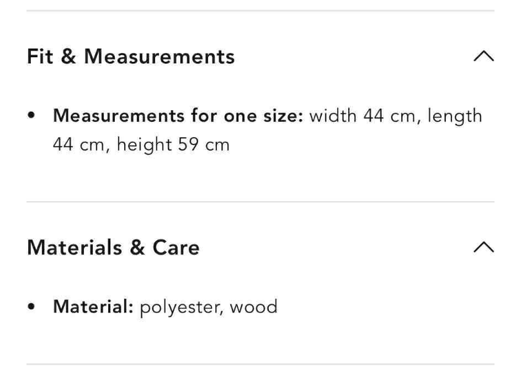Click the divider line below the Material row
Image resolution: width=521 pixels, height=382 pixels.
[x=260, y=364]
